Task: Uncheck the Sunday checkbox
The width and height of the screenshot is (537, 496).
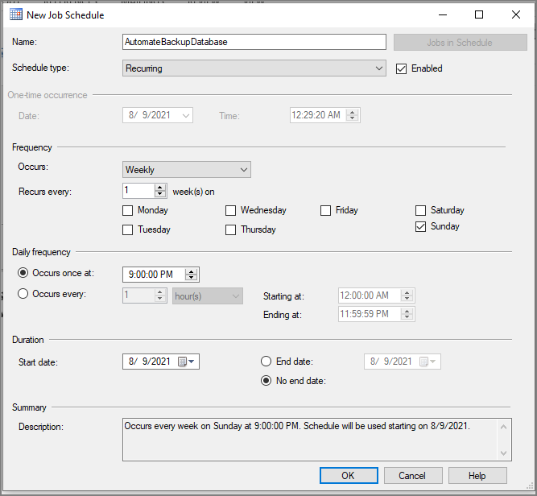Action: [x=420, y=227]
